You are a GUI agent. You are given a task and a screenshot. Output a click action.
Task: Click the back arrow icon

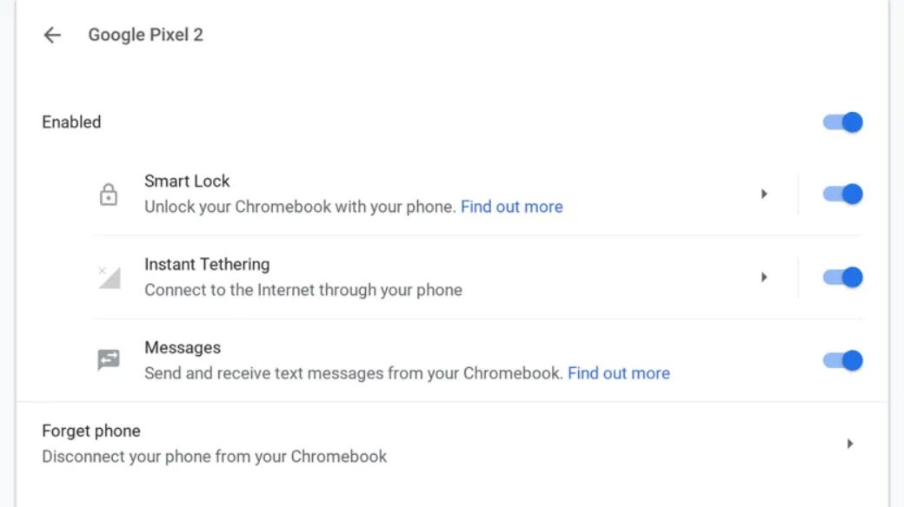(52, 36)
